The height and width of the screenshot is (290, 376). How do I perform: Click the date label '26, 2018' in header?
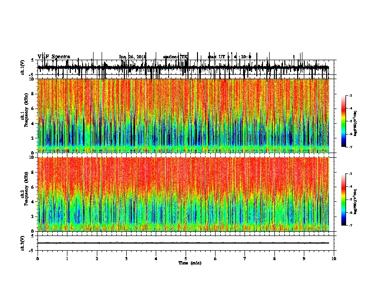tap(137, 57)
